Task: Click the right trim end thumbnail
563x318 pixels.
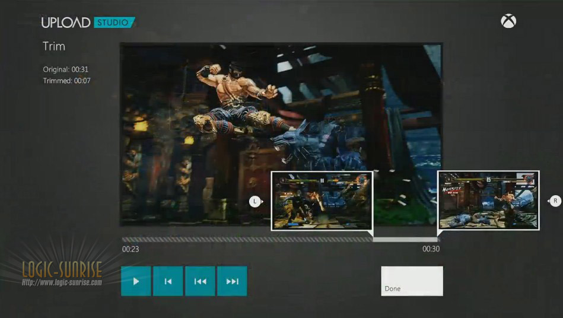Action: coord(488,201)
